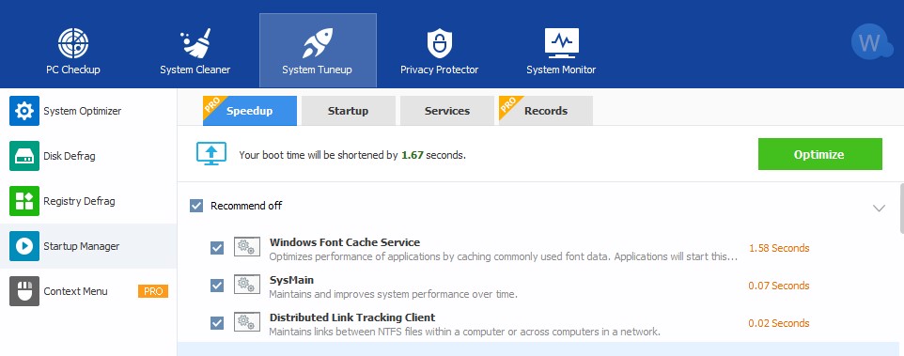Open Registry Defrag sidebar icon
The image size is (904, 356).
point(24,201)
